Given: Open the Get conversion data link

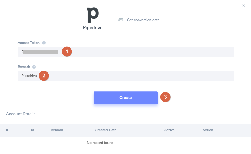Looking at the screenshot, I should (143, 20).
